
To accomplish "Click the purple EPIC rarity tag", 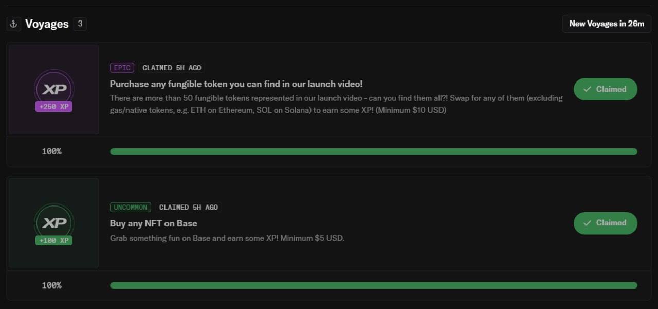I will point(122,68).
